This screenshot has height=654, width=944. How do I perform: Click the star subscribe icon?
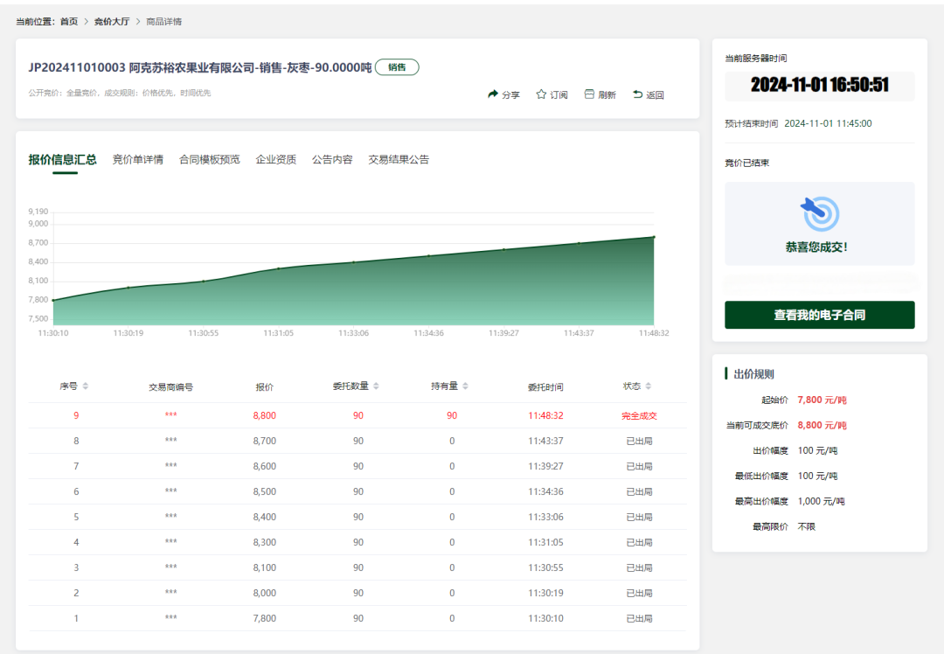click(541, 94)
